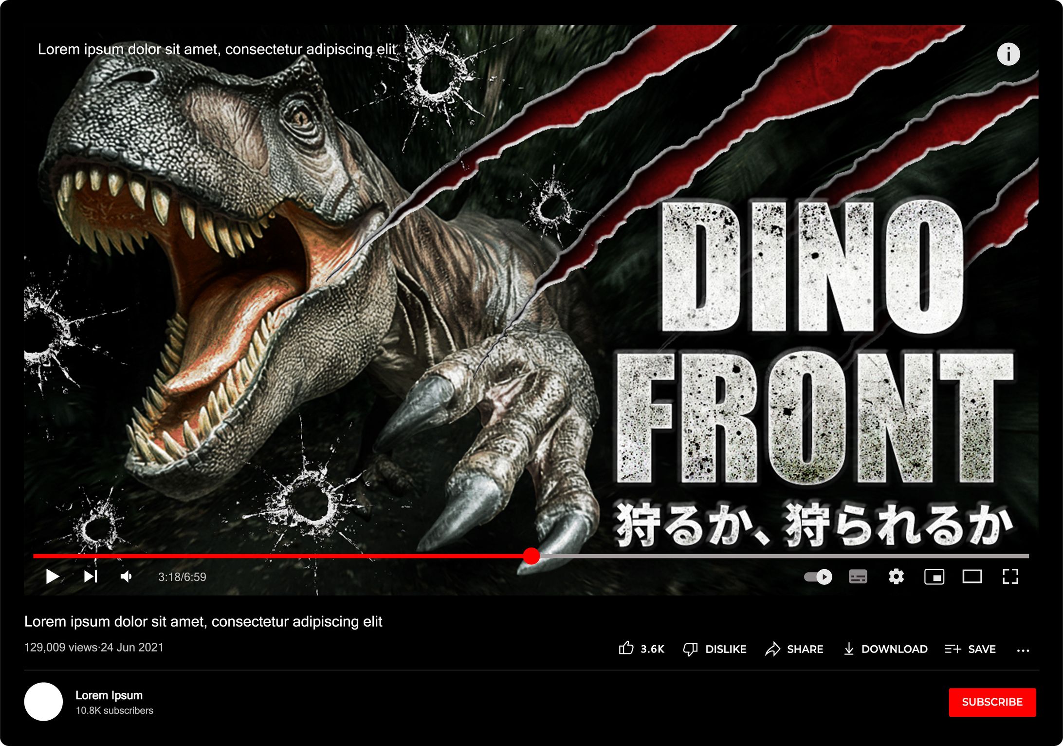Viewport: 1063px width, 746px height.
Task: Click the Lorem Ipsum channel name
Action: (109, 695)
